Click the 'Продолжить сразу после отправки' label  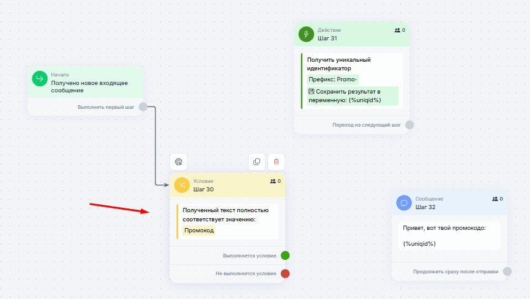coord(455,271)
